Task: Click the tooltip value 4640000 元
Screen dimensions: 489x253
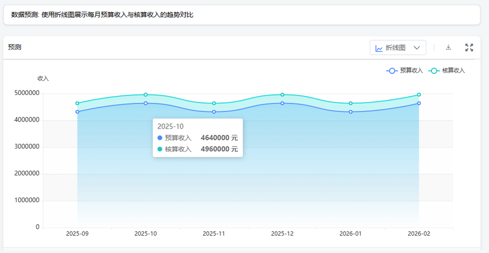Action: click(219, 138)
